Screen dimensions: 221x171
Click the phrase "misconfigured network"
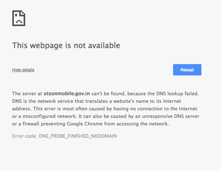coord(42,116)
